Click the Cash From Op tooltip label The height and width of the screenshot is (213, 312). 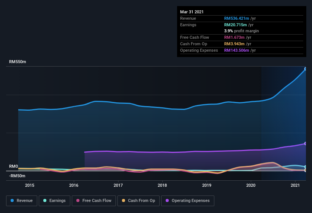(x=193, y=44)
